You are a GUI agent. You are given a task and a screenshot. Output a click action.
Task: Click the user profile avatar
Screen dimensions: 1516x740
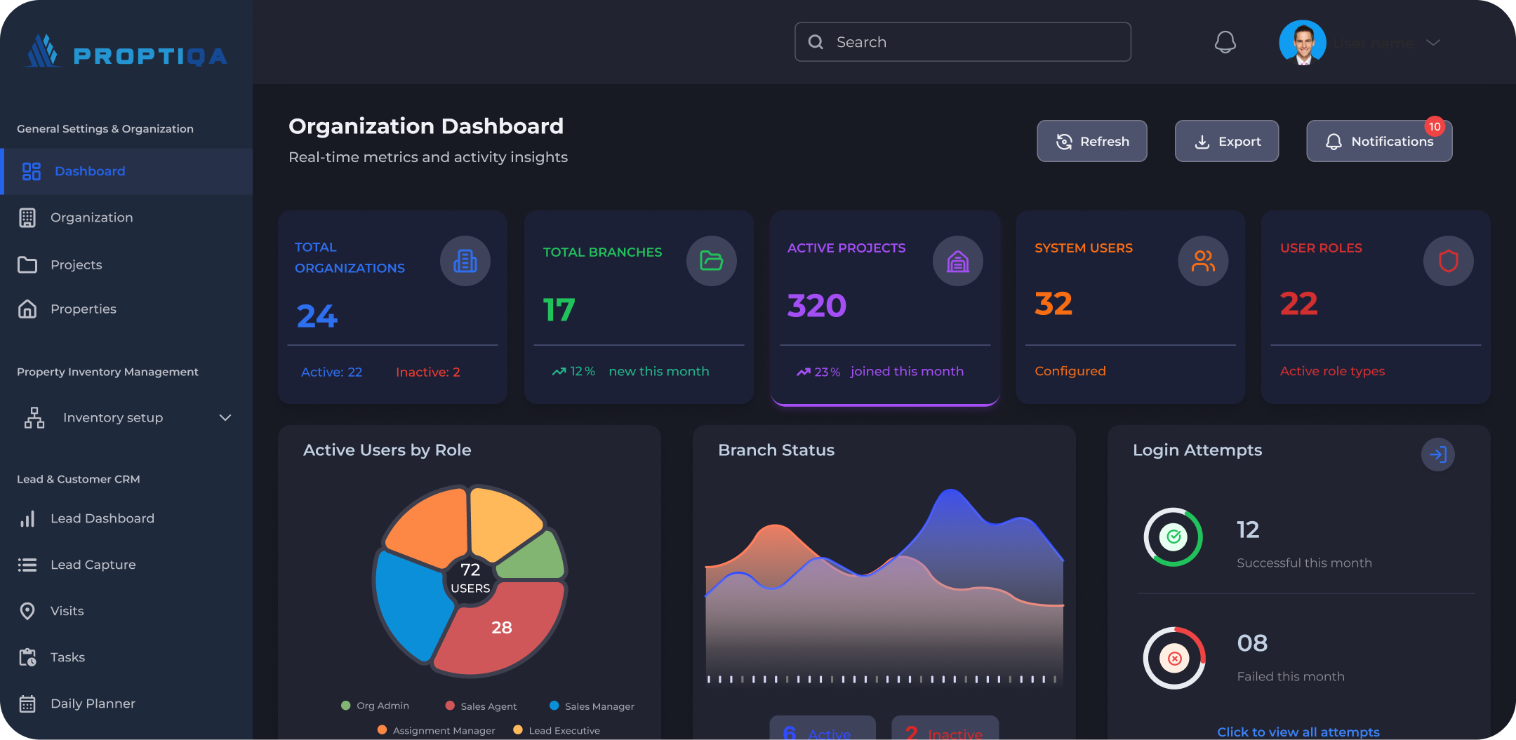pos(1303,43)
